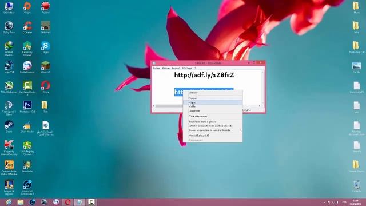Image resolution: width=366 pixels, height=206 pixels.
Task: Open the Skype desktop shortcut
Action: coord(46,47)
